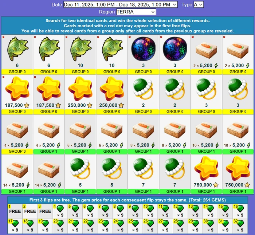Click flip number 10 gem cost cell

click(150, 211)
